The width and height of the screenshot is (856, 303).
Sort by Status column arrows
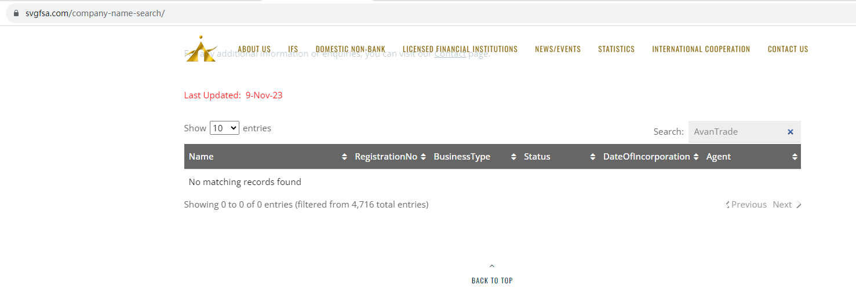(592, 157)
